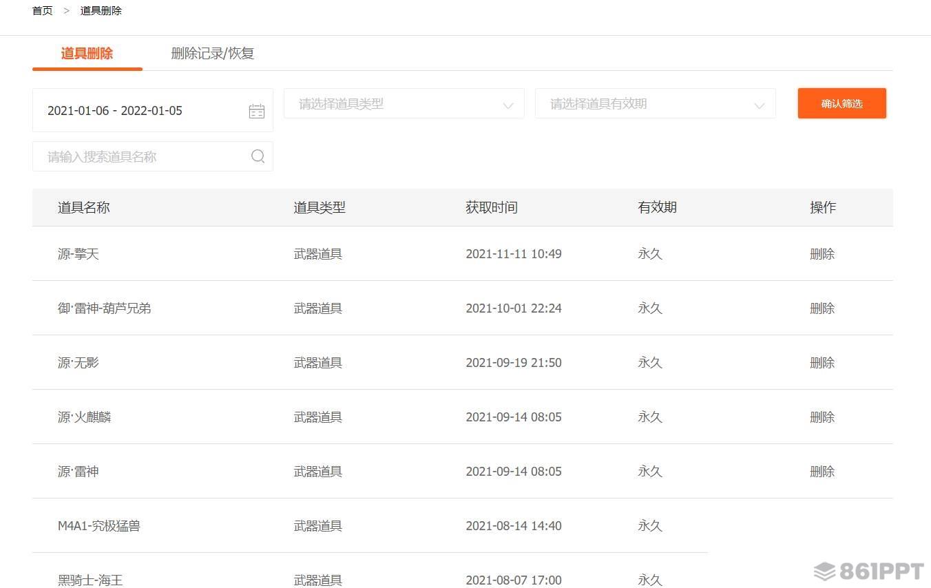
Task: Click the search magnifier icon
Action: pos(258,156)
